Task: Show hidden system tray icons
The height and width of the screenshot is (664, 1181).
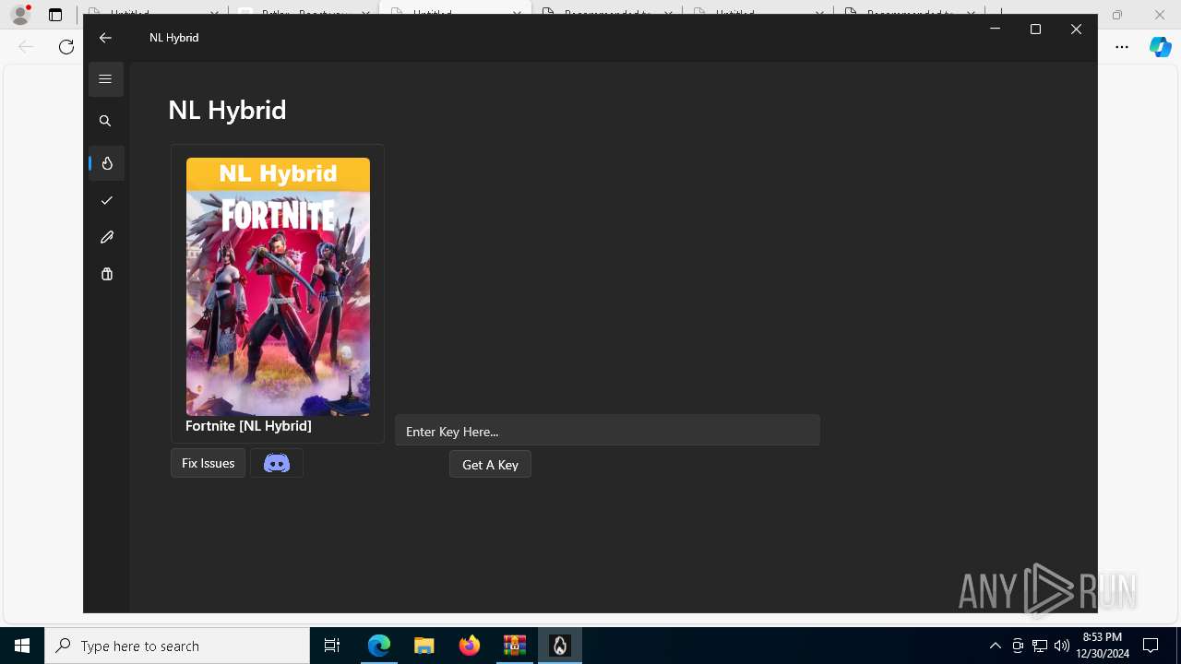Action: pos(995,646)
